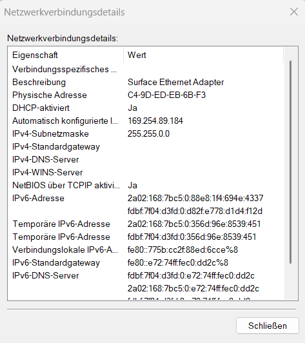Click the Surface Ethernet Adapter value
Viewport: 305px width, 343px height.
point(175,83)
